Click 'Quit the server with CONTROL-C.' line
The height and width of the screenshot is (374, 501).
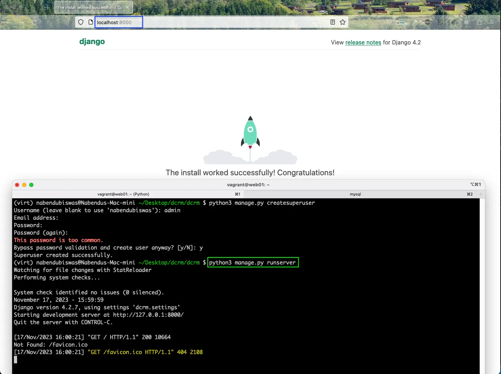(x=63, y=322)
